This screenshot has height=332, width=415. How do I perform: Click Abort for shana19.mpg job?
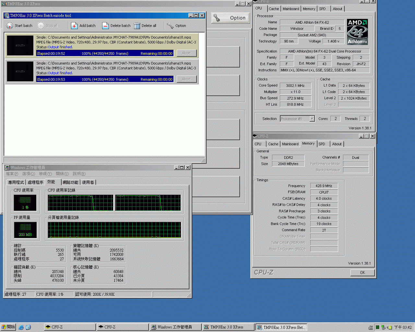(x=186, y=79)
